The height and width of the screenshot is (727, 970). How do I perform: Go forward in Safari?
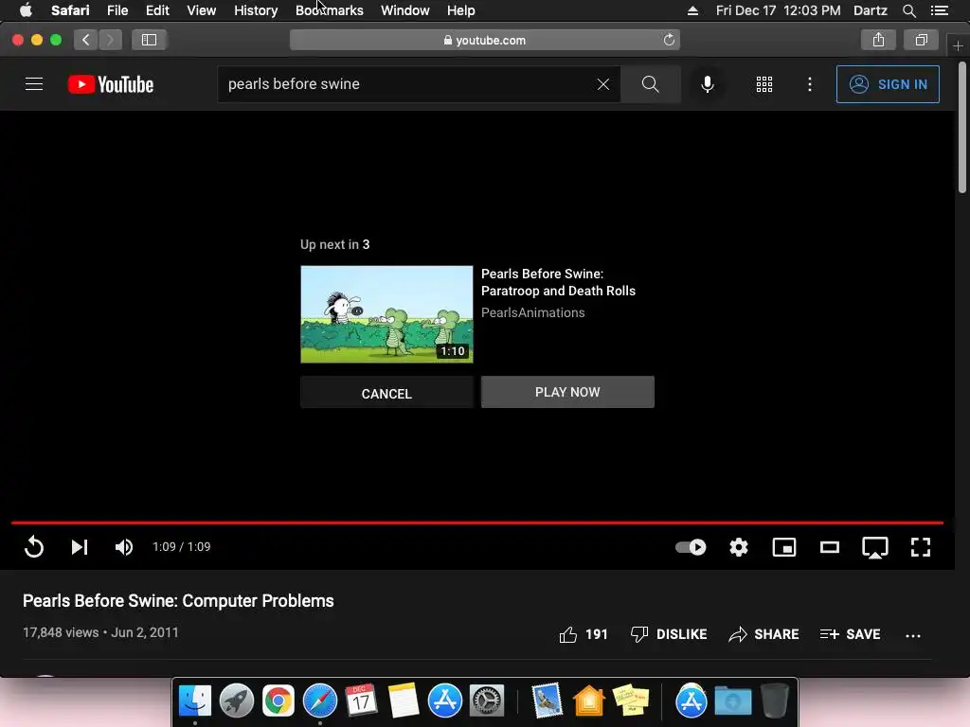tap(110, 40)
